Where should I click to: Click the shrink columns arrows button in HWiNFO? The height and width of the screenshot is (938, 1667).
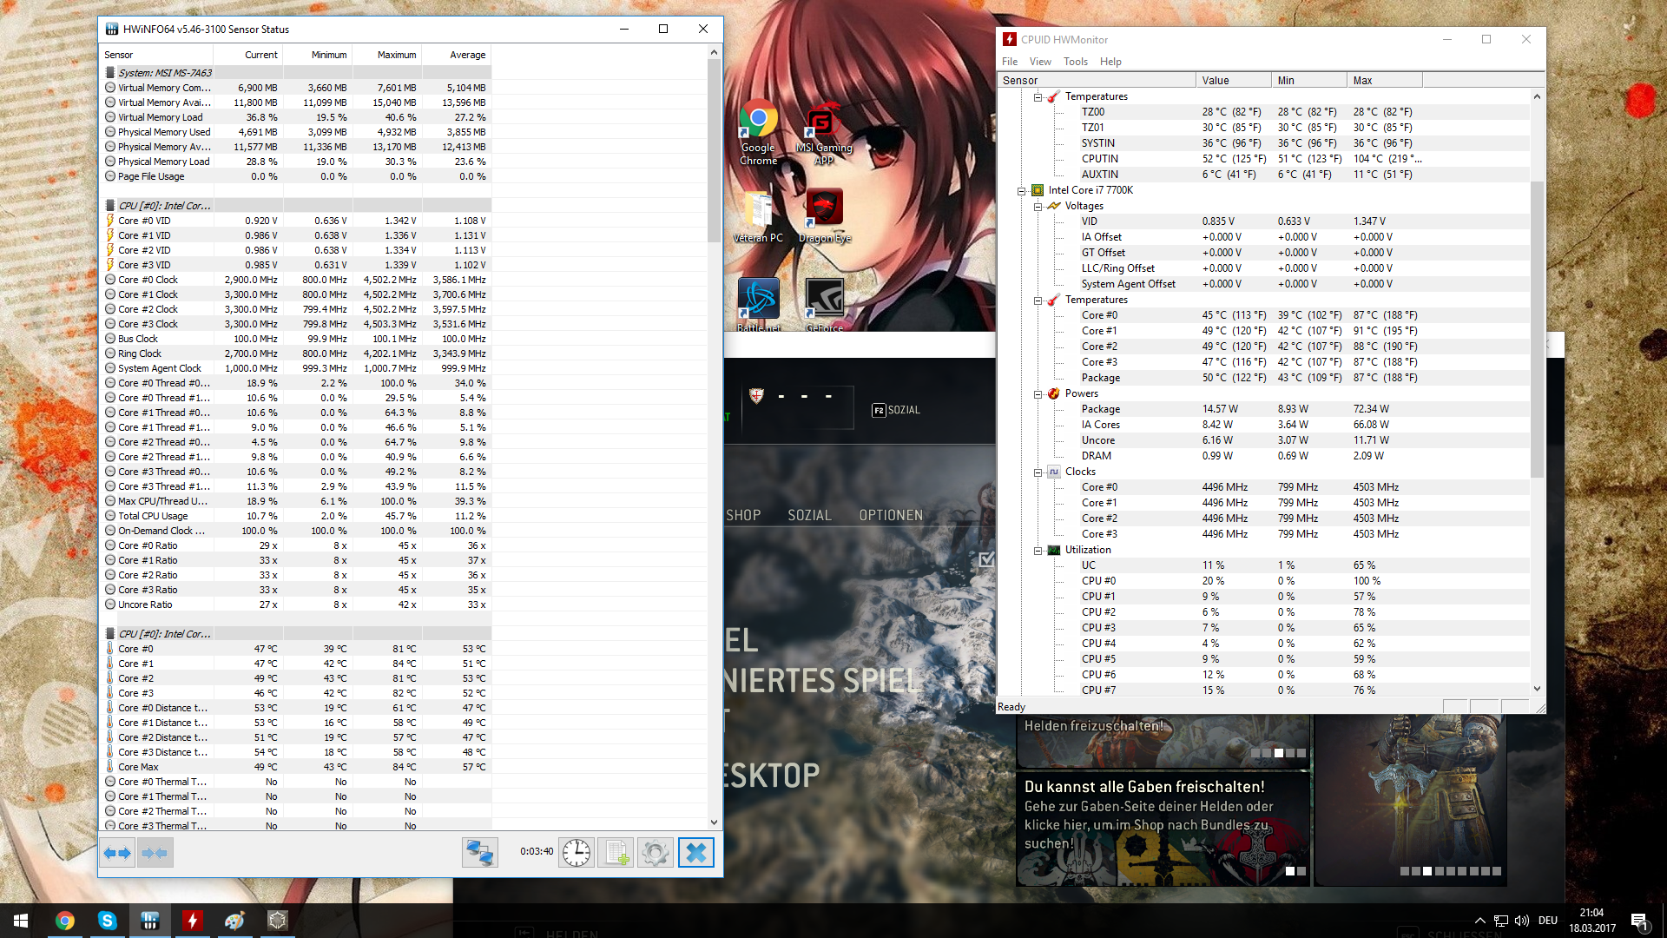pyautogui.click(x=155, y=853)
